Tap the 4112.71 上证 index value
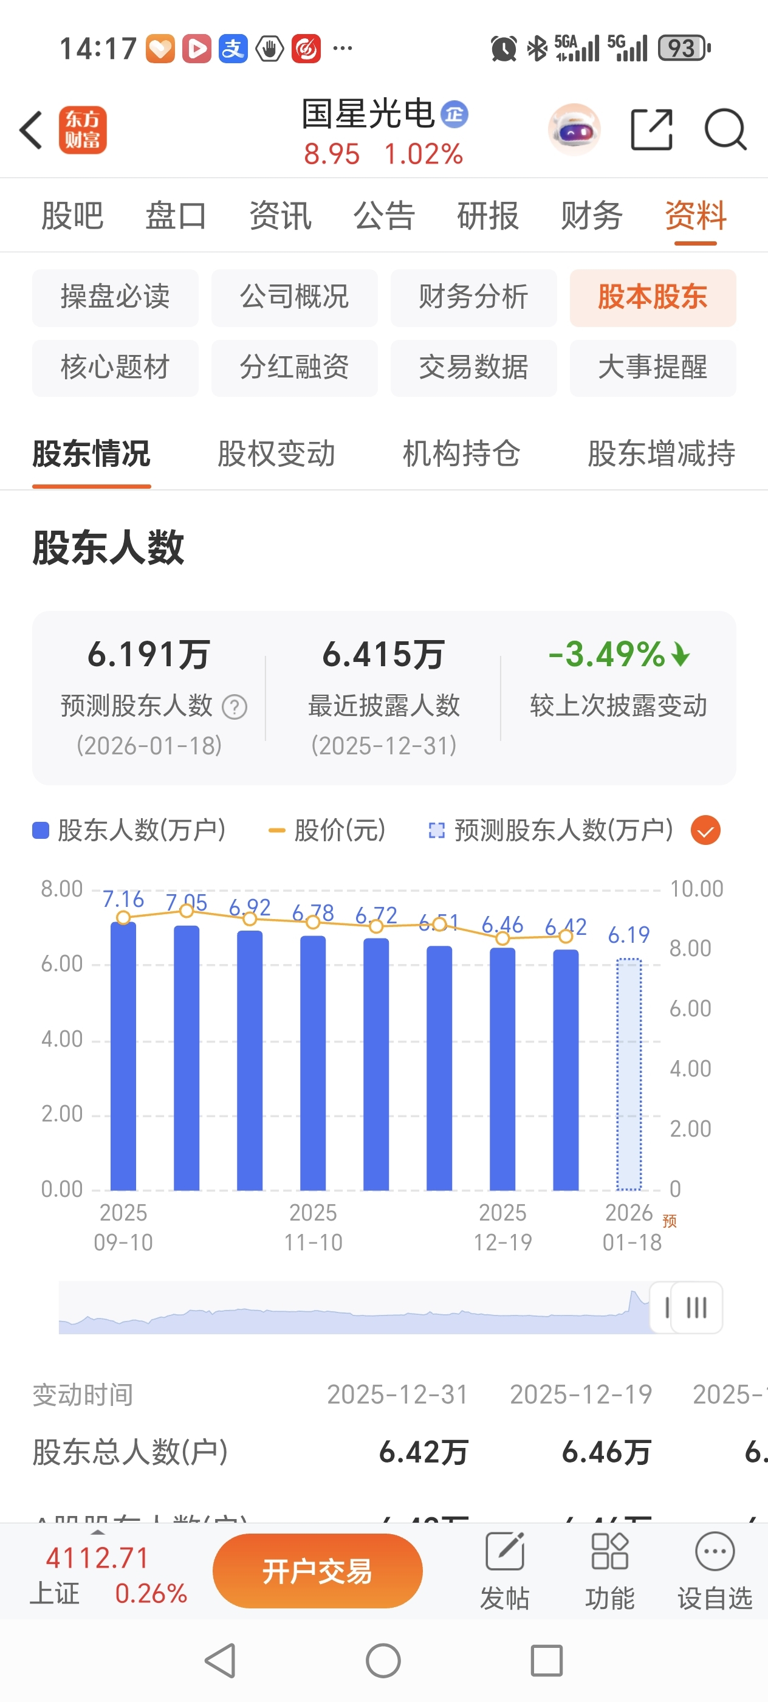This screenshot has height=1702, width=768. coord(98,1558)
